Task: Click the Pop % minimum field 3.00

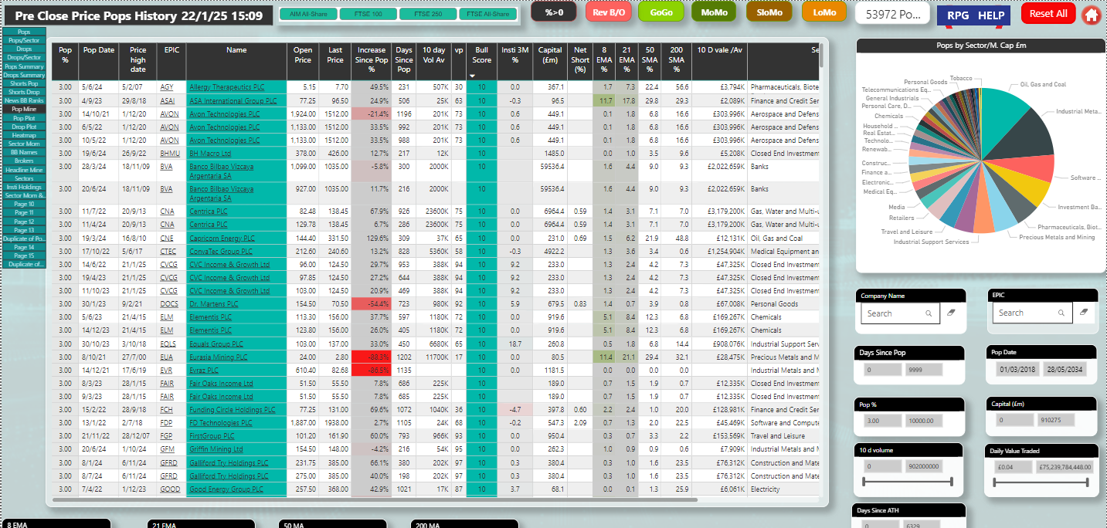Action: pyautogui.click(x=881, y=421)
